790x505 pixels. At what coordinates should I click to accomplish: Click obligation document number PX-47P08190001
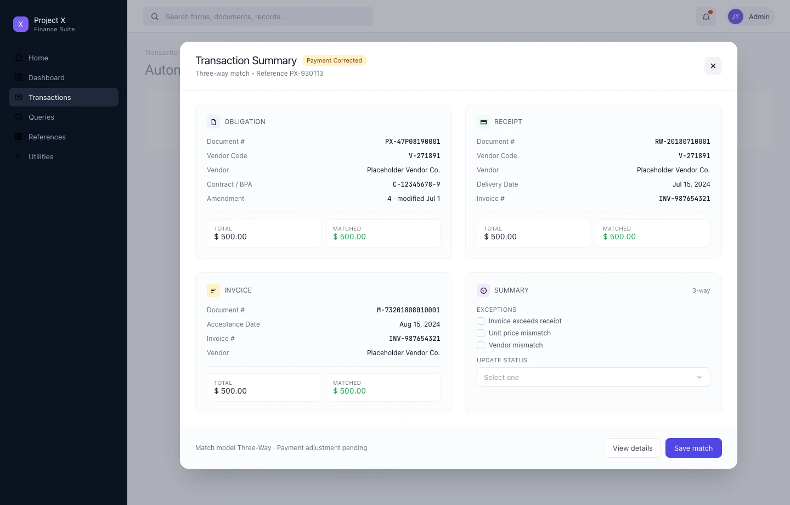tap(413, 142)
